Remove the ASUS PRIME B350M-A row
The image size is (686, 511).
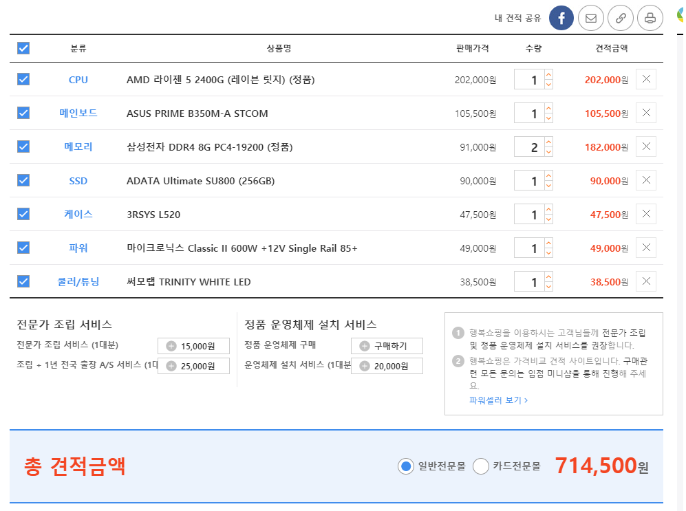646,113
